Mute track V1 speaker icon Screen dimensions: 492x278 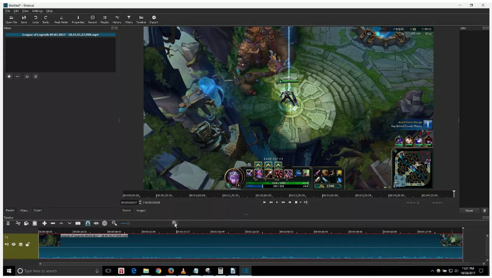tap(6, 244)
